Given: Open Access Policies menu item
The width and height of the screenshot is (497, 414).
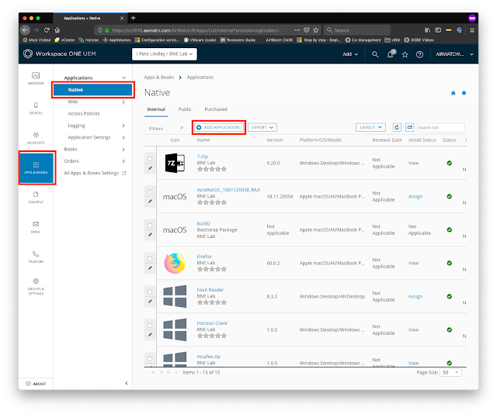Looking at the screenshot, I should (84, 113).
